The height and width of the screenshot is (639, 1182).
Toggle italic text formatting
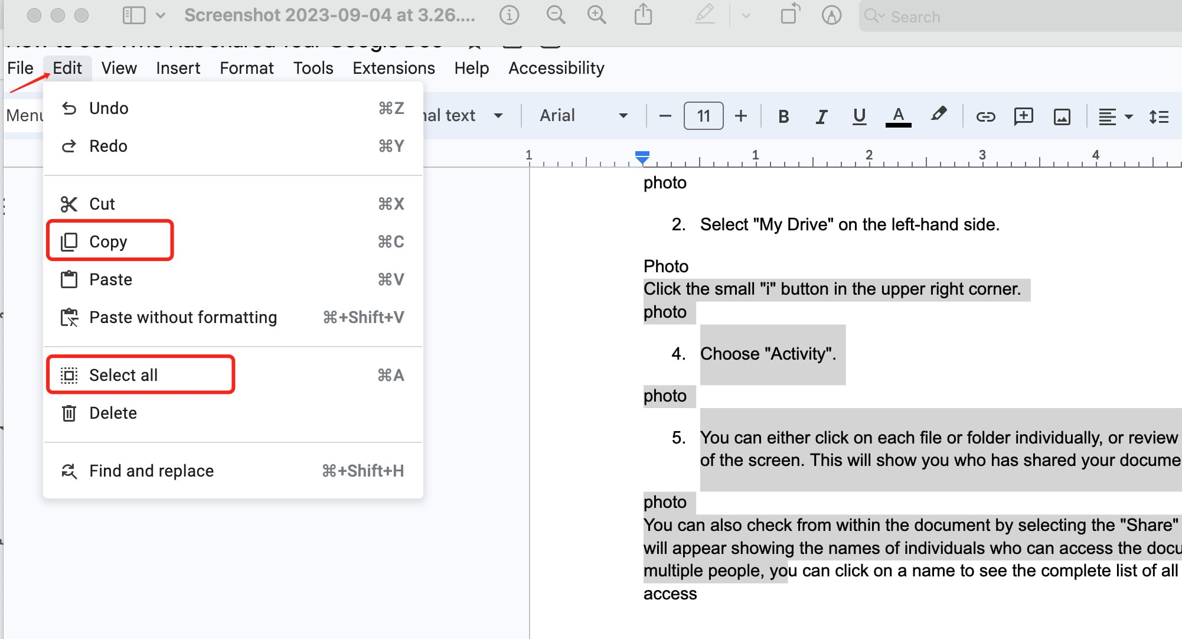(821, 116)
